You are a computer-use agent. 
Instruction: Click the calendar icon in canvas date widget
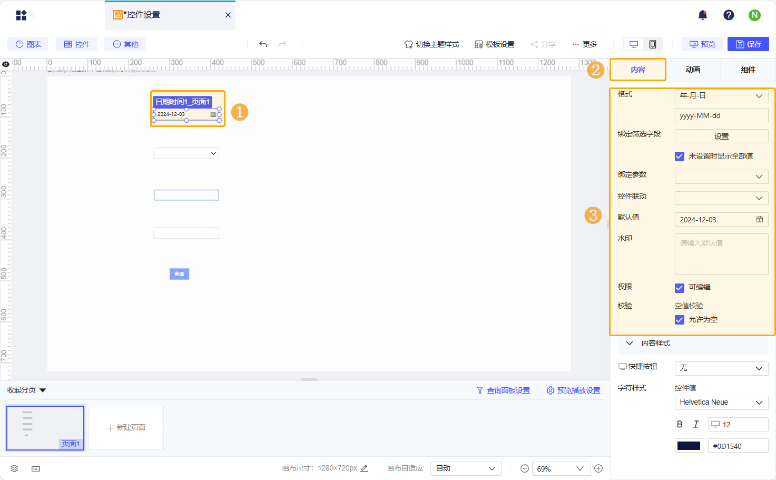coord(213,114)
